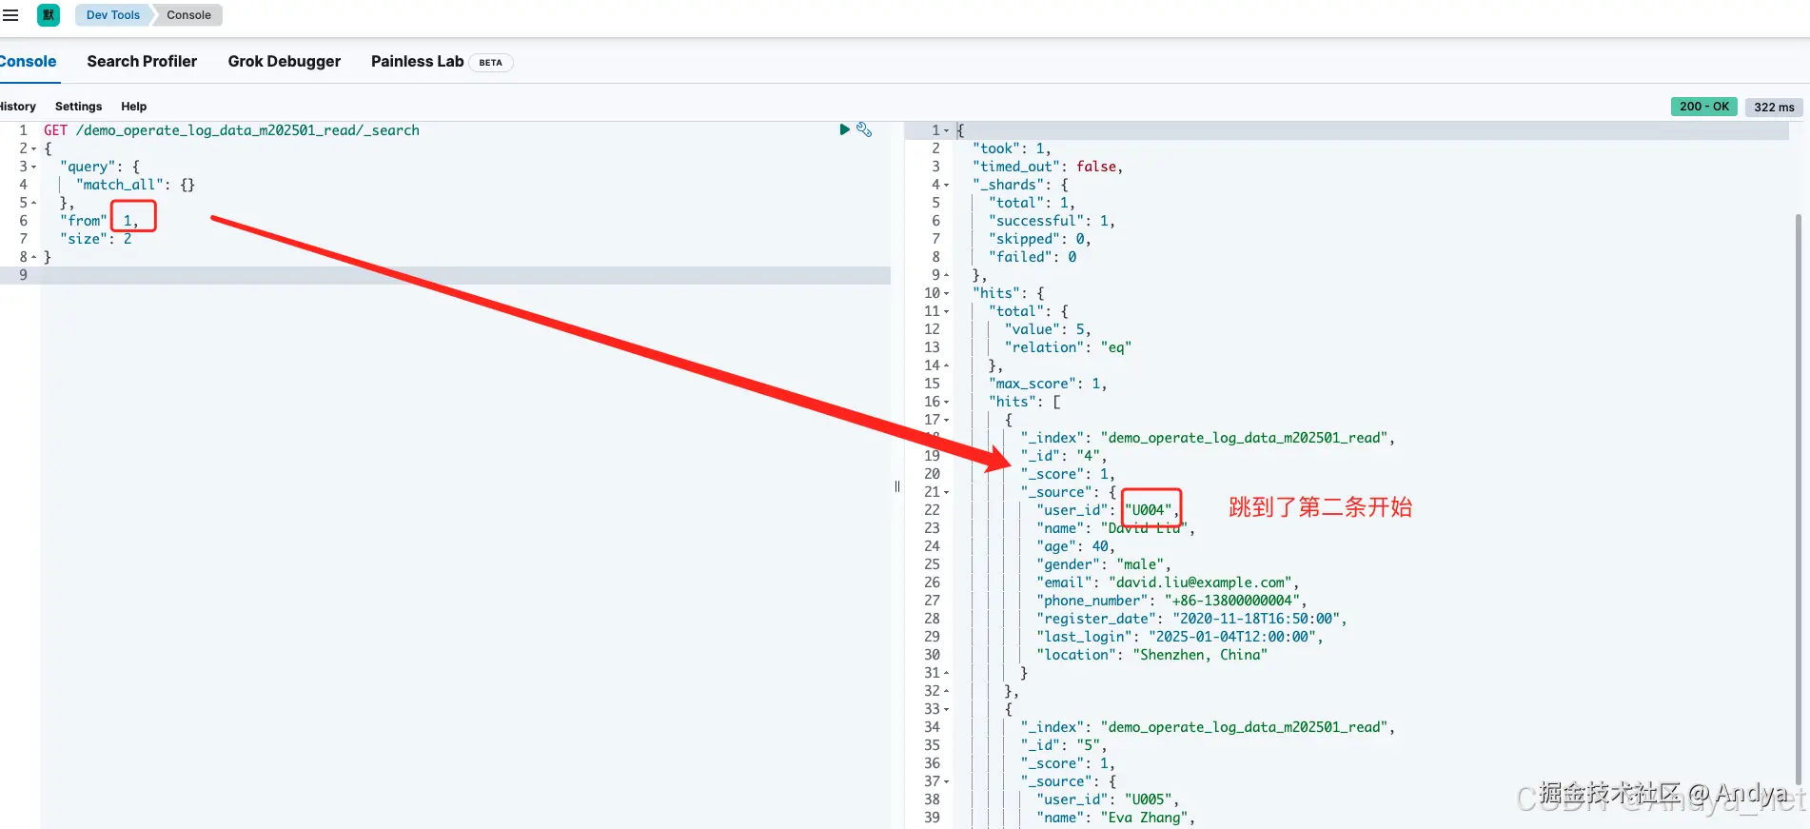Click the Console breadcrumb
The image size is (1810, 829).
188,15
